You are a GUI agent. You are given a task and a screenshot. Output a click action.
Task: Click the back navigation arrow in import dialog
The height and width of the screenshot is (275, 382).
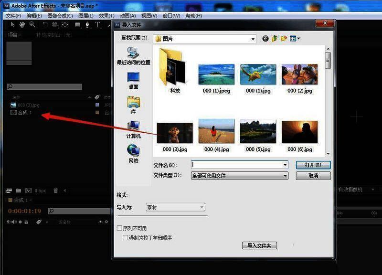click(x=266, y=39)
